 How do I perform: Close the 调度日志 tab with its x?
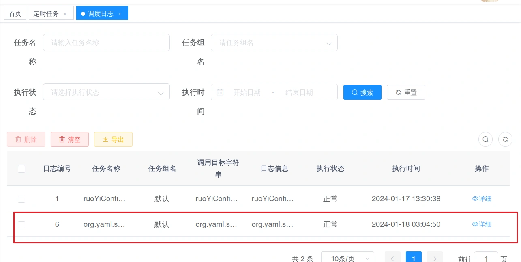click(120, 14)
